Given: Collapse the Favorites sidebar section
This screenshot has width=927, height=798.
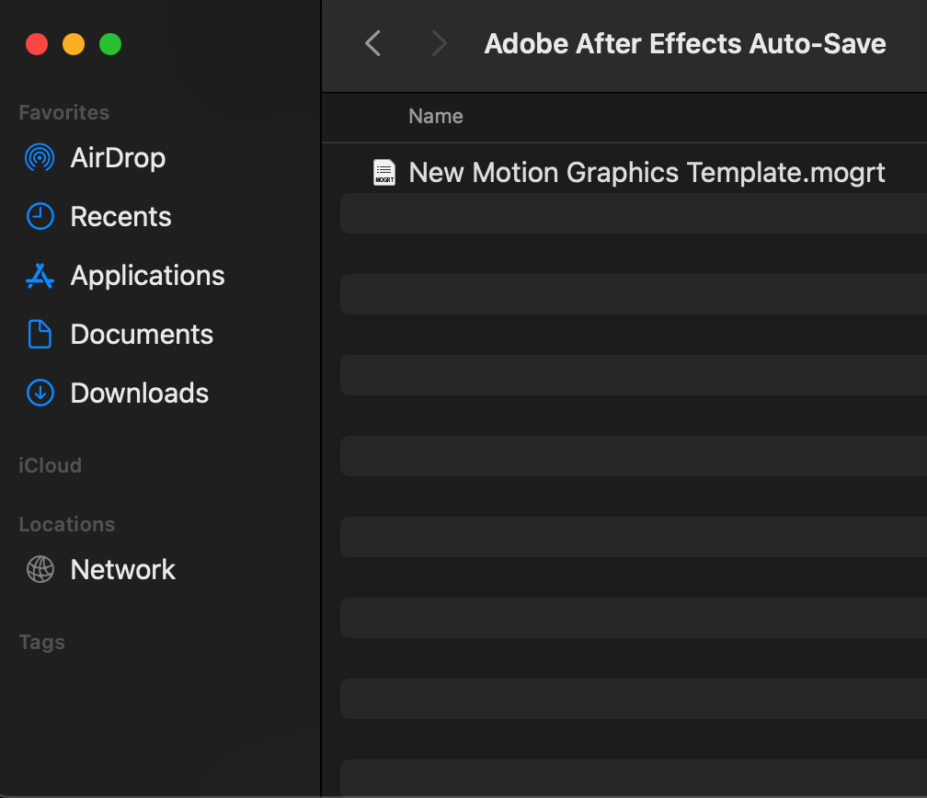Looking at the screenshot, I should [x=64, y=112].
